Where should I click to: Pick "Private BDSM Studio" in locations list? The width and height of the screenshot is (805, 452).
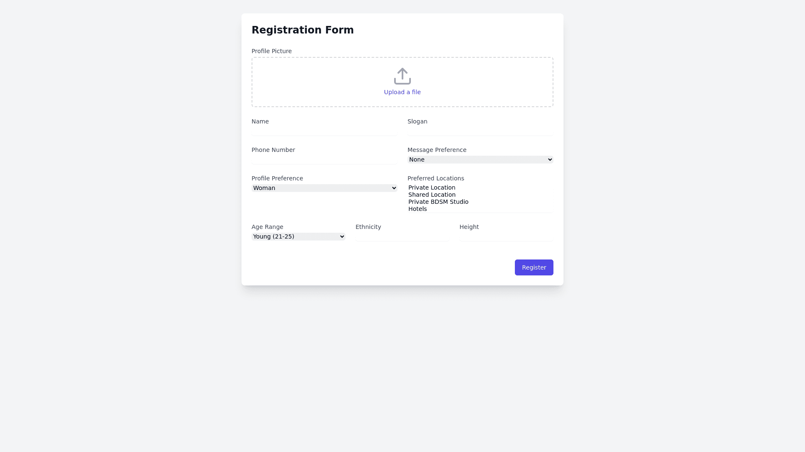tap(438, 202)
